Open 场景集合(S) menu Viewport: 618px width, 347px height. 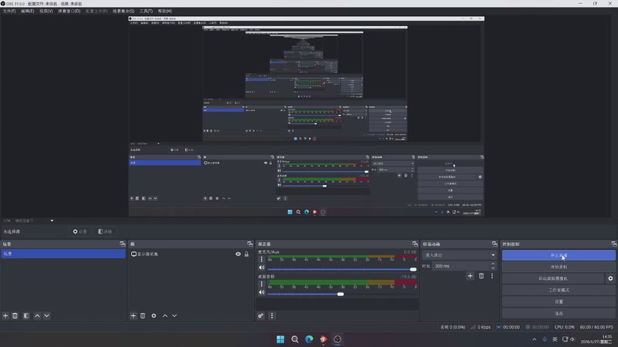click(x=124, y=11)
